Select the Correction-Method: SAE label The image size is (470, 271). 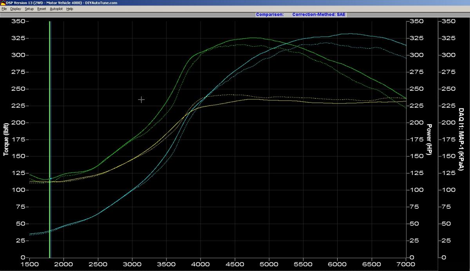319,14
